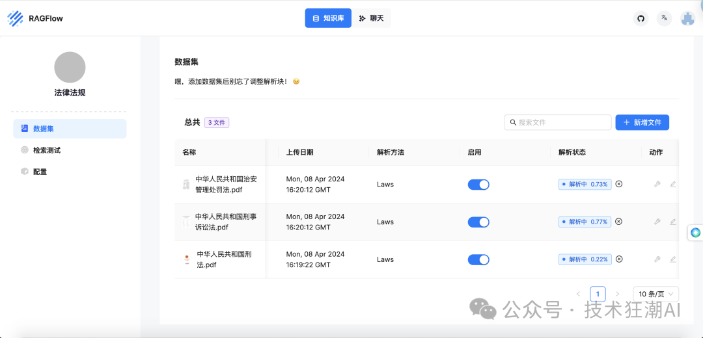This screenshot has width=703, height=338.
Task: Switch to the 聊天 tab
Action: [372, 18]
